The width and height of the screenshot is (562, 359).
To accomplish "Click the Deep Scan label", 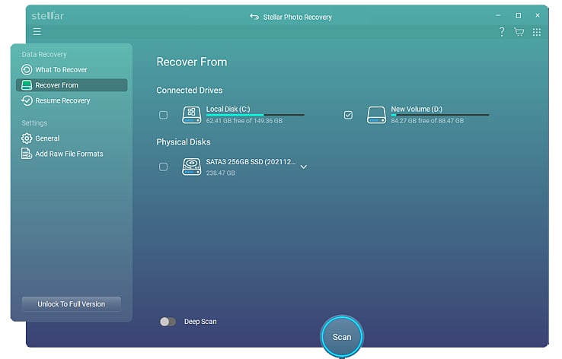I will [x=200, y=322].
